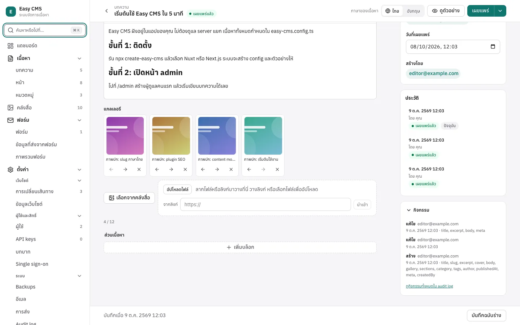Remove 'slug ภาษาไทย' gallery image
Viewport: 520px width, 325px height.
click(x=139, y=169)
